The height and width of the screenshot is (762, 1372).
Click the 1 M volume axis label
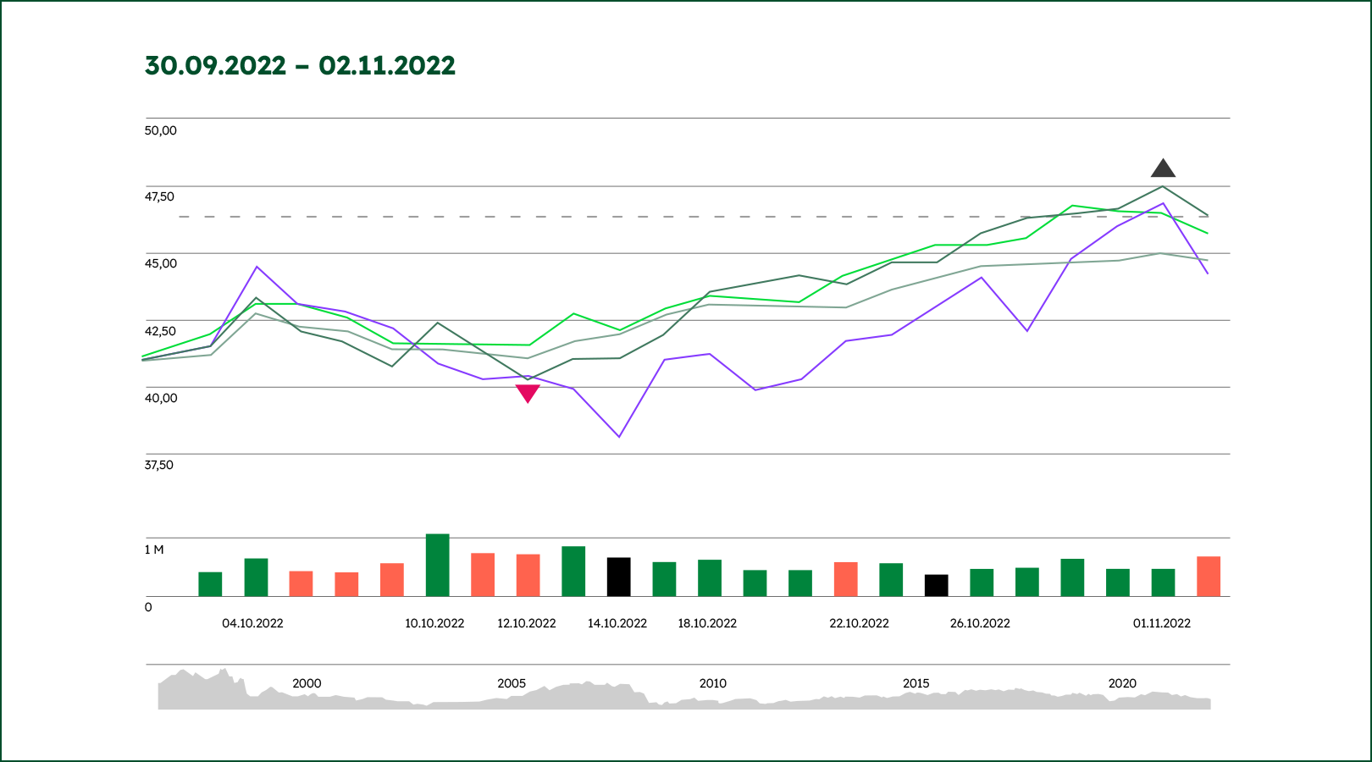[x=154, y=549]
